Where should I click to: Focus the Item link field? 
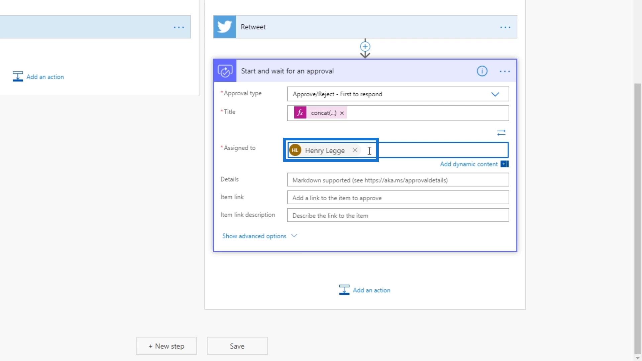coord(398,198)
